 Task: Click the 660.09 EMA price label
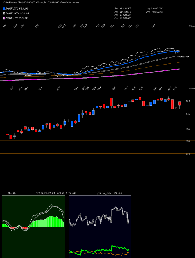pos(184,57)
